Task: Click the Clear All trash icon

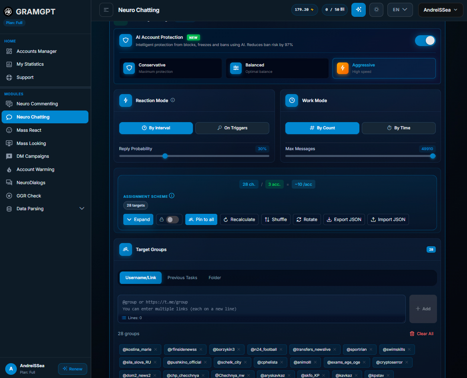Action: pos(412,334)
